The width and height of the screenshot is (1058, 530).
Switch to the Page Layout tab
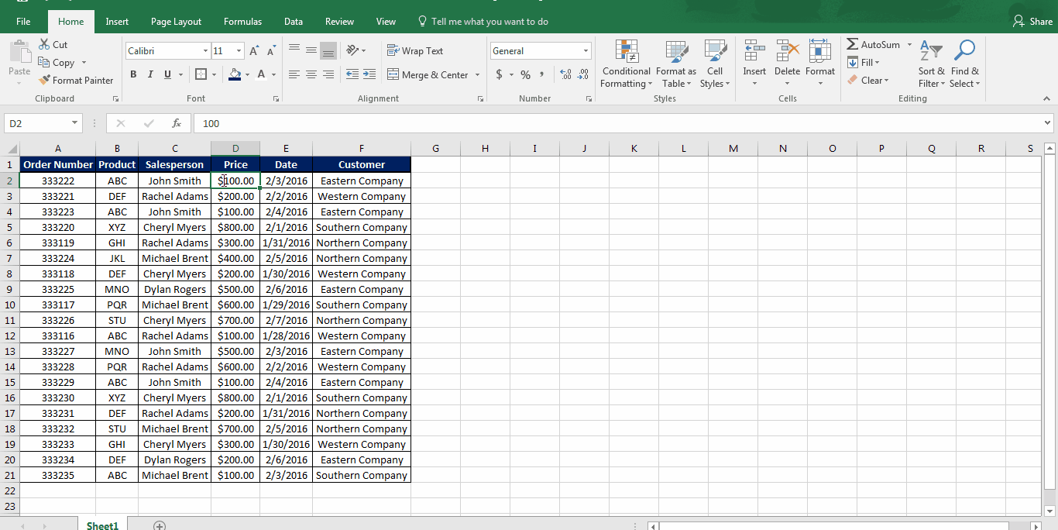176,22
